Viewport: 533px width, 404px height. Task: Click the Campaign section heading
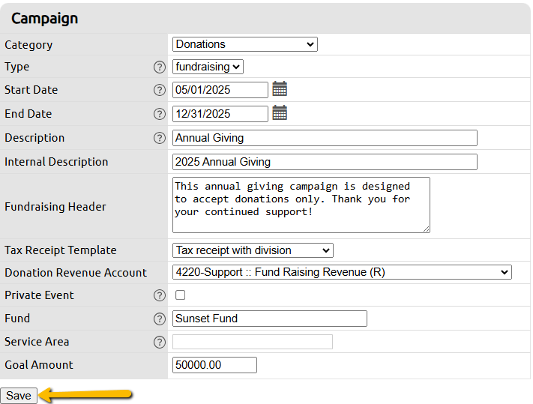pos(44,18)
